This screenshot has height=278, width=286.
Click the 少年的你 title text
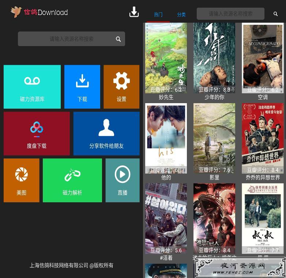coord(214,97)
